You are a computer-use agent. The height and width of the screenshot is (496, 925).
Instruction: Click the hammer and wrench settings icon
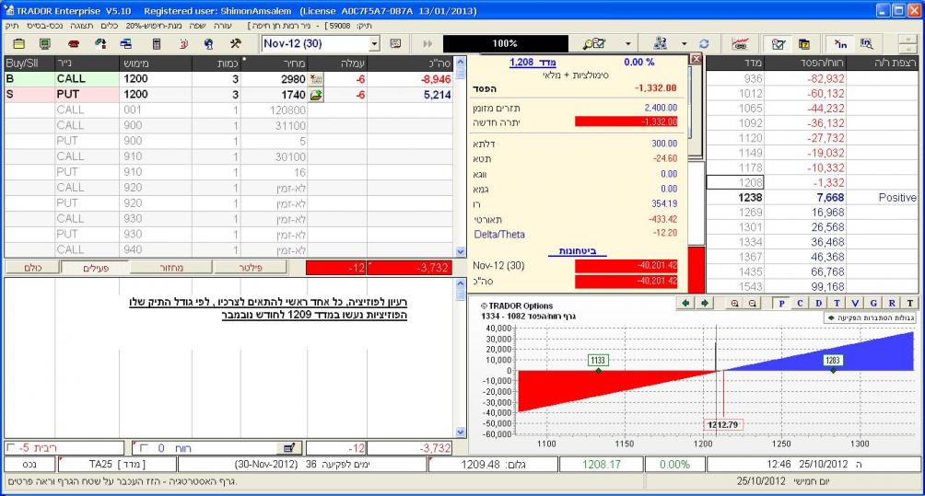click(x=235, y=43)
